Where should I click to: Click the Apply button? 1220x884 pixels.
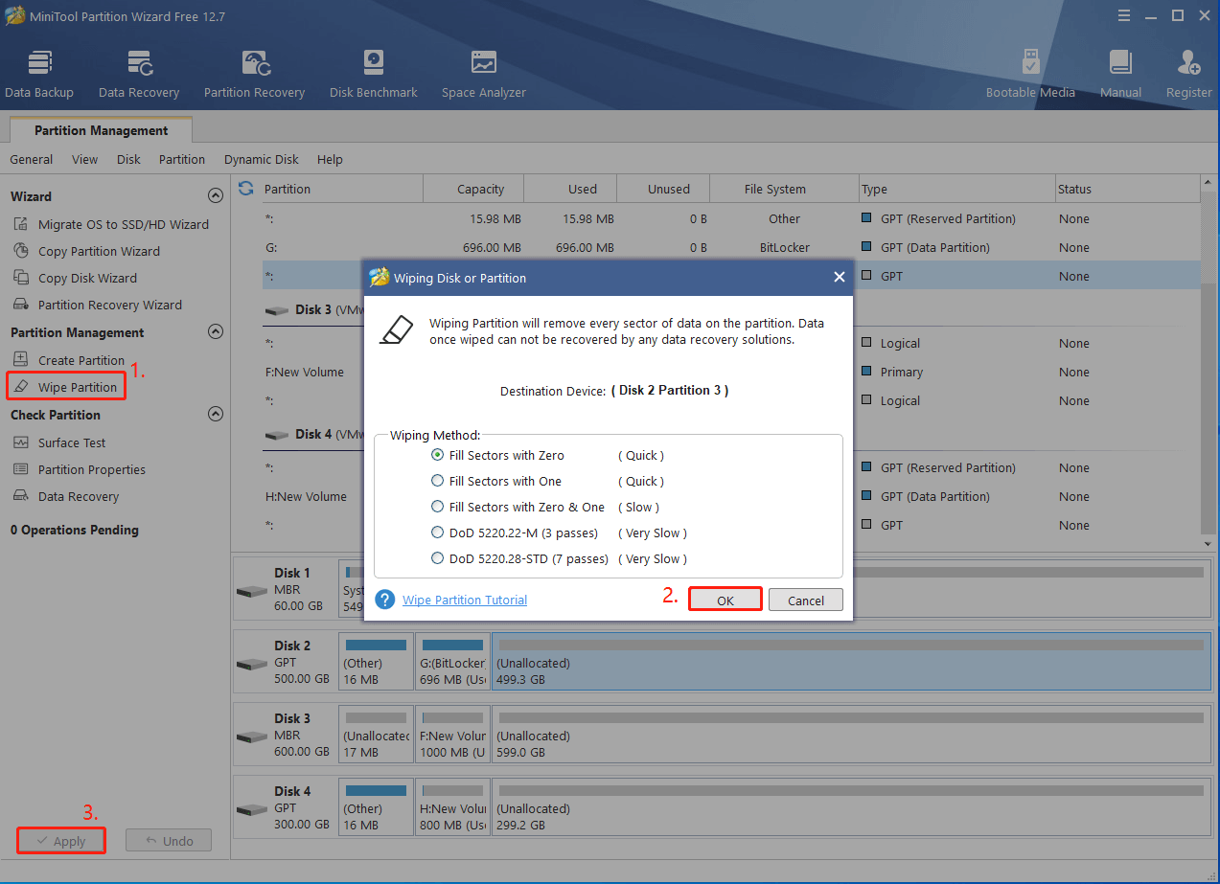pos(60,841)
